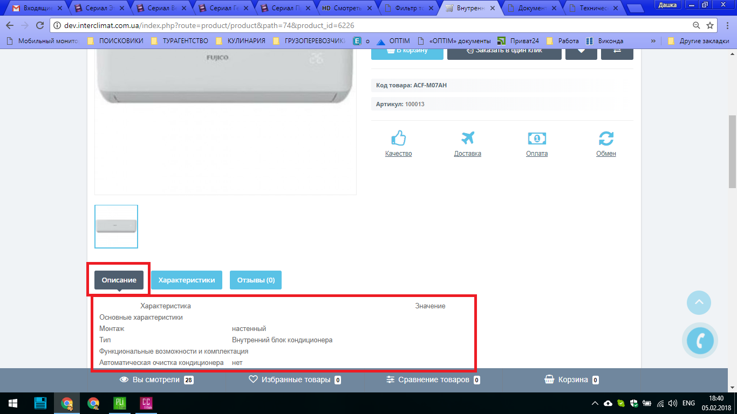Open the КУЛИНАРИЯ bookmarks folder
Image resolution: width=737 pixels, height=414 pixels.
(x=240, y=40)
